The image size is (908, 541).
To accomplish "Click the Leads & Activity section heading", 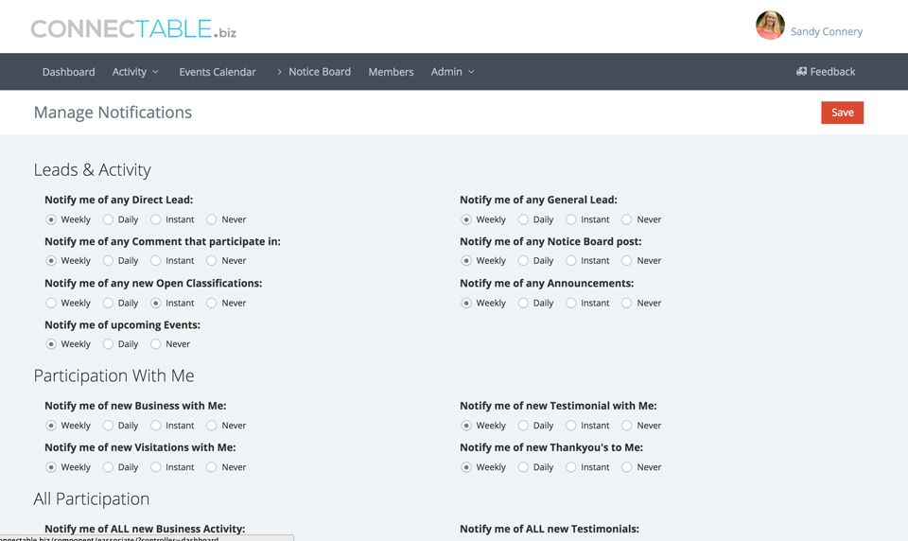I will click(92, 169).
